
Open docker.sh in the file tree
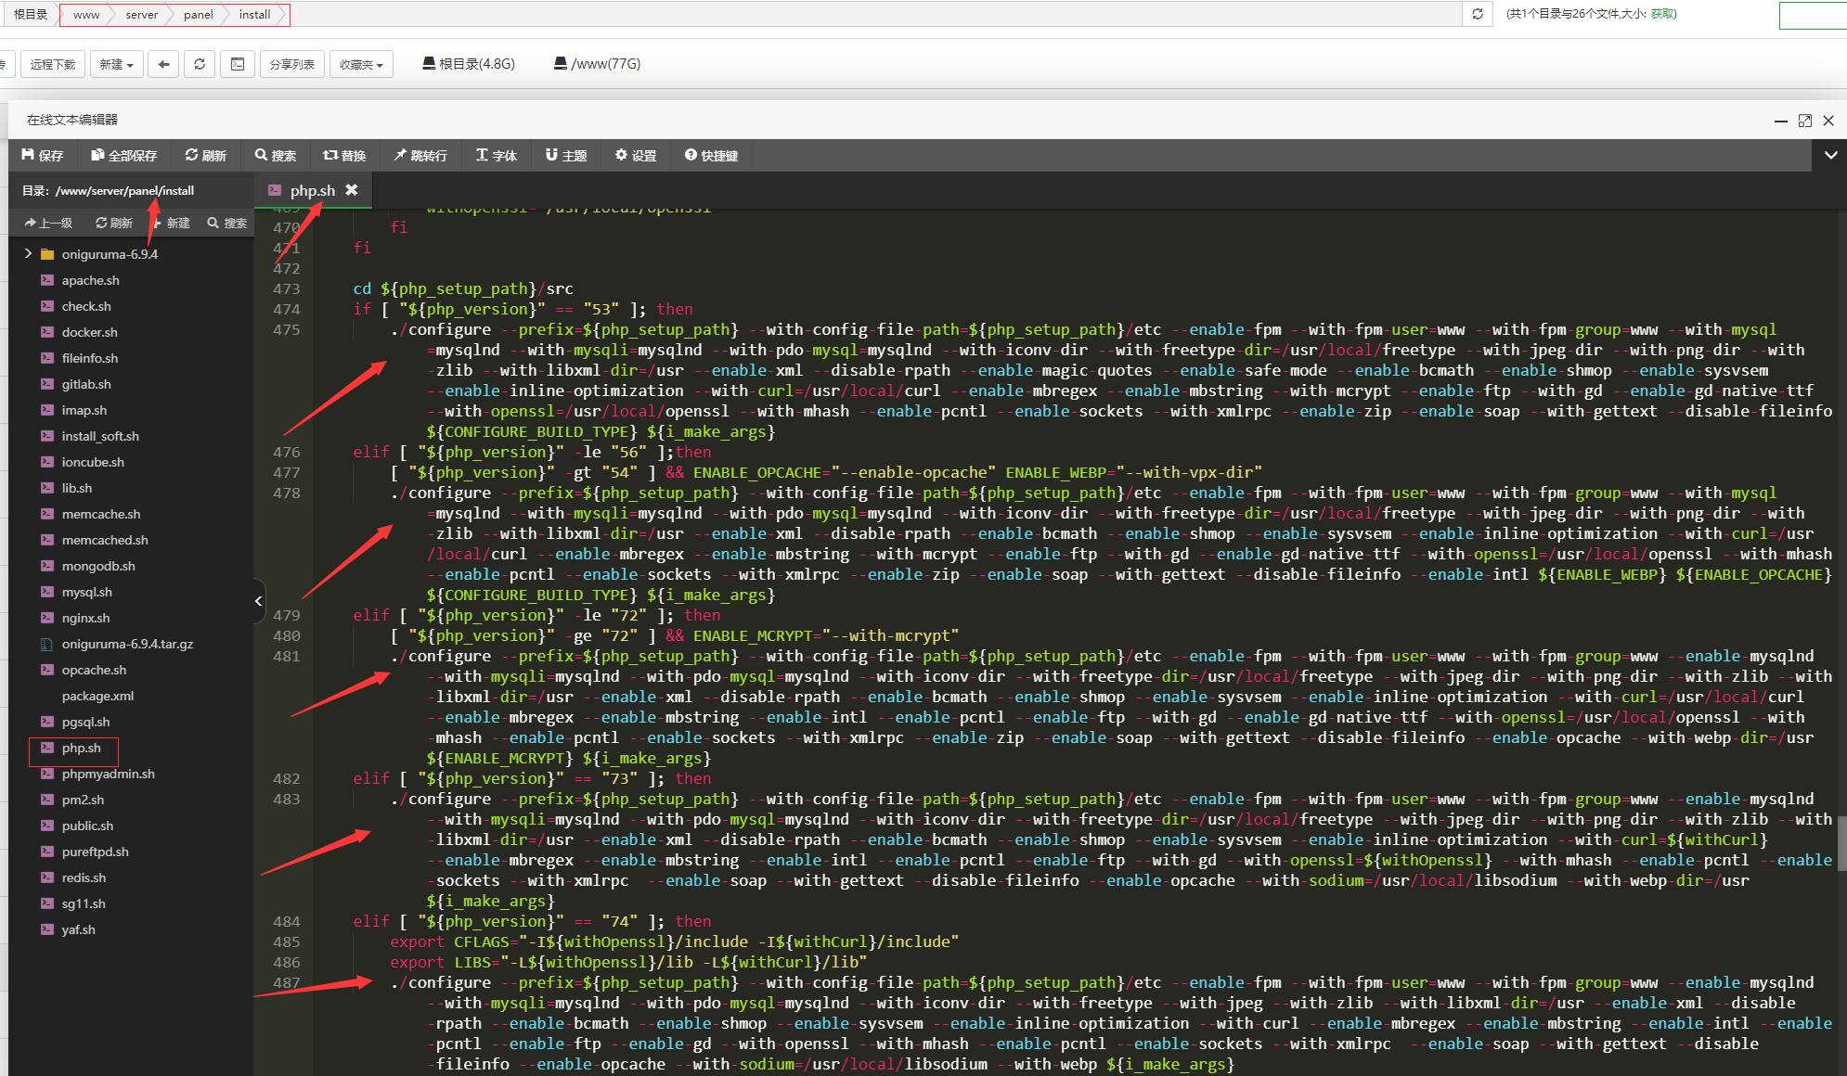(90, 332)
